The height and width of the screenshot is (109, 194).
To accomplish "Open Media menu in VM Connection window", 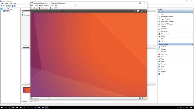I will (x=41, y=6).
